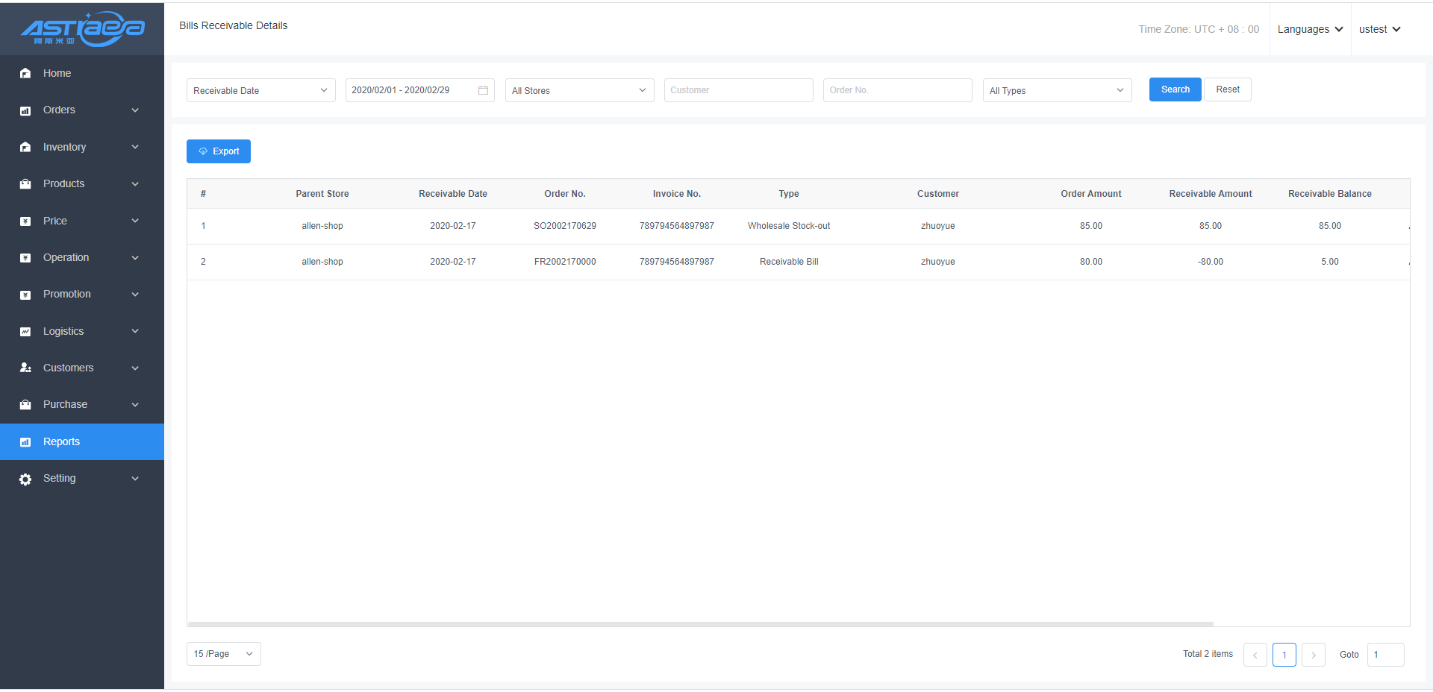
Task: Click the Logistics icon in the sidebar
Action: (25, 332)
